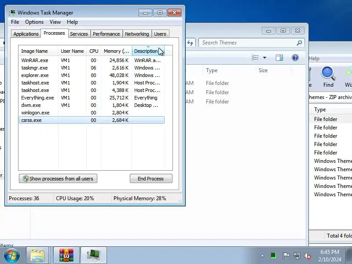Click the magnifier in Search Themes box
Viewport: 352px width, 264px height.
tap(299, 43)
